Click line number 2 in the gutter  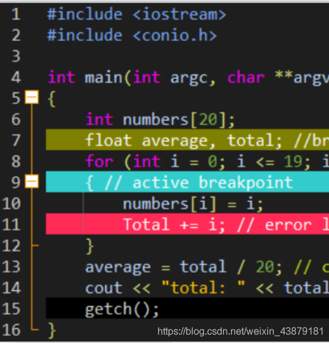click(16, 36)
